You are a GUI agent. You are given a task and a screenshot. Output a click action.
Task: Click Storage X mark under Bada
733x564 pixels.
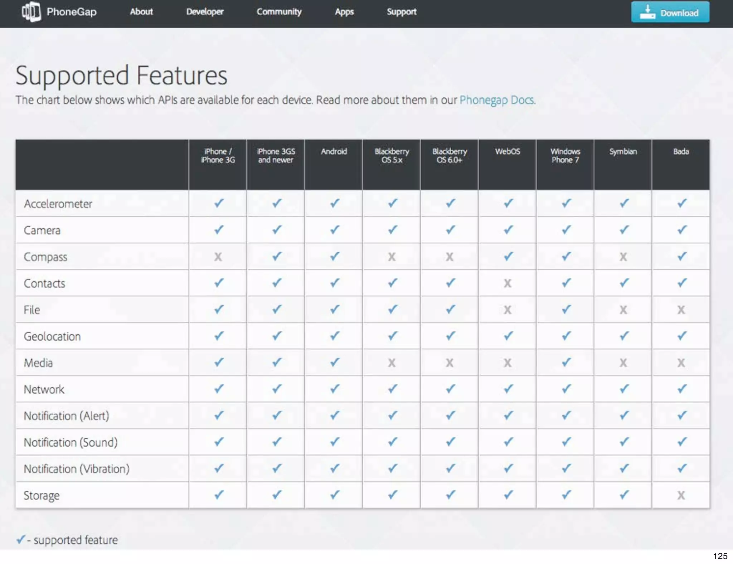coord(681,495)
